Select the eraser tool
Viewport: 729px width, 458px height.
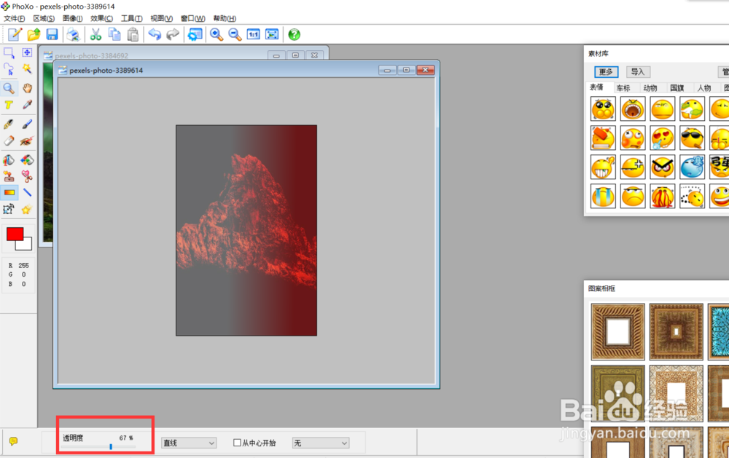point(9,141)
